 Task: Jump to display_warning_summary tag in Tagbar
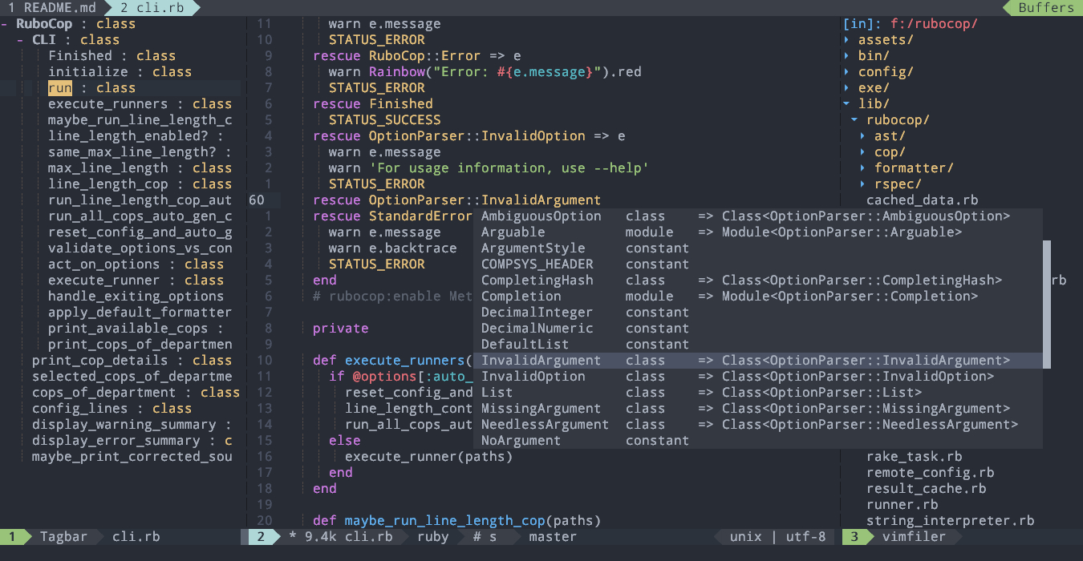pyautogui.click(x=124, y=425)
